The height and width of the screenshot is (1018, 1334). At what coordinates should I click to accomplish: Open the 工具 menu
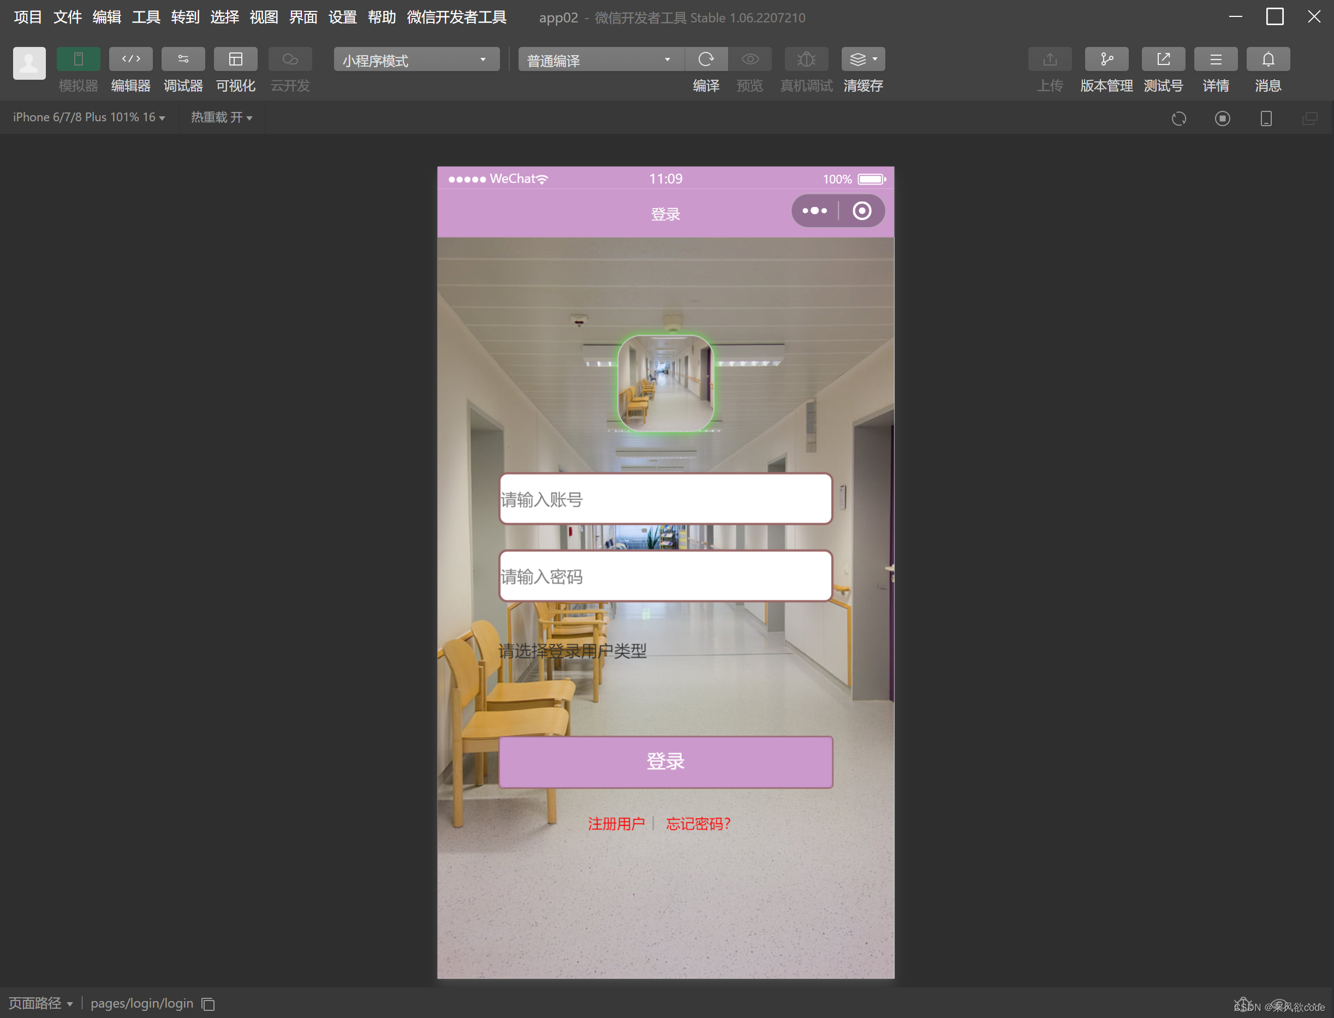(x=145, y=17)
